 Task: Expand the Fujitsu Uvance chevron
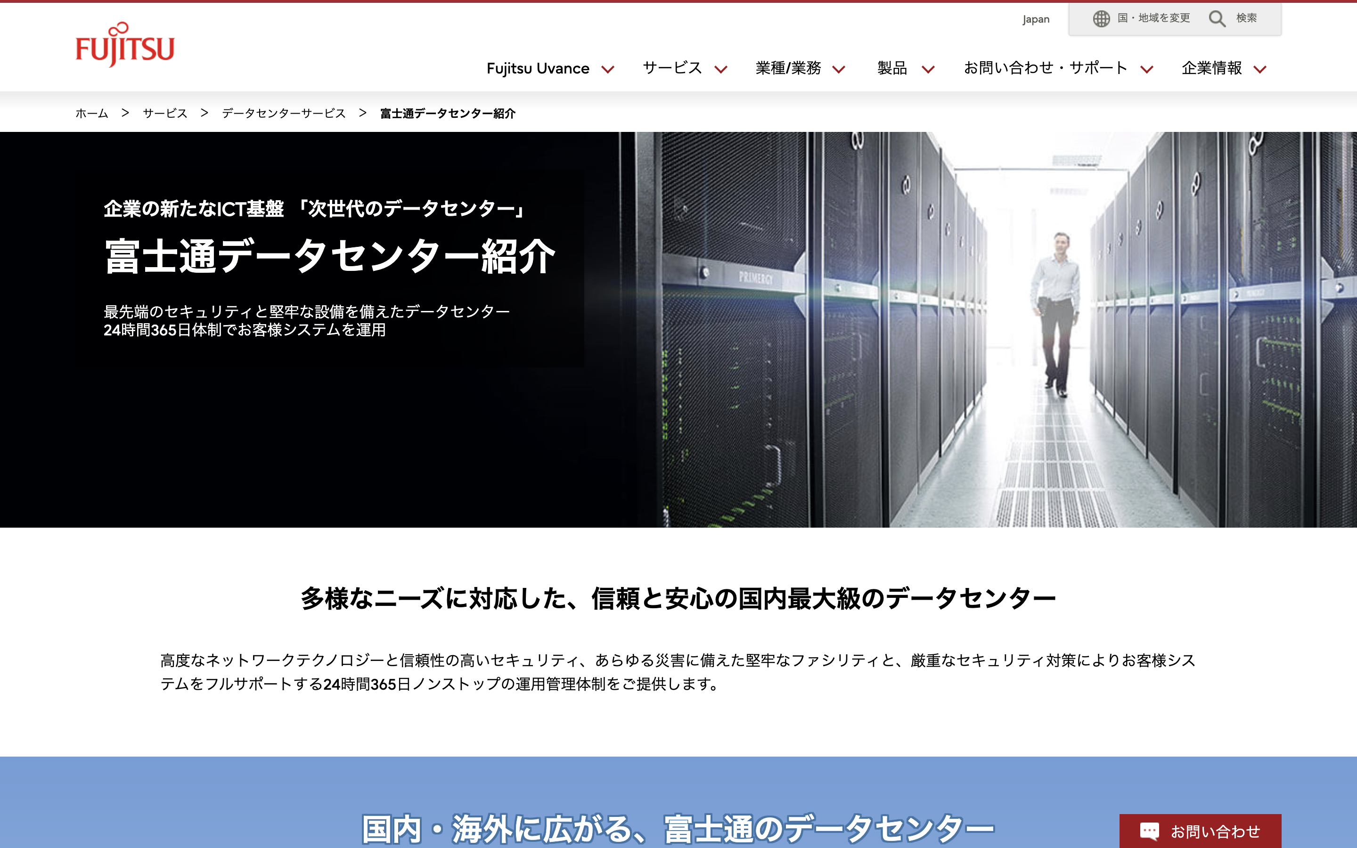(x=608, y=70)
